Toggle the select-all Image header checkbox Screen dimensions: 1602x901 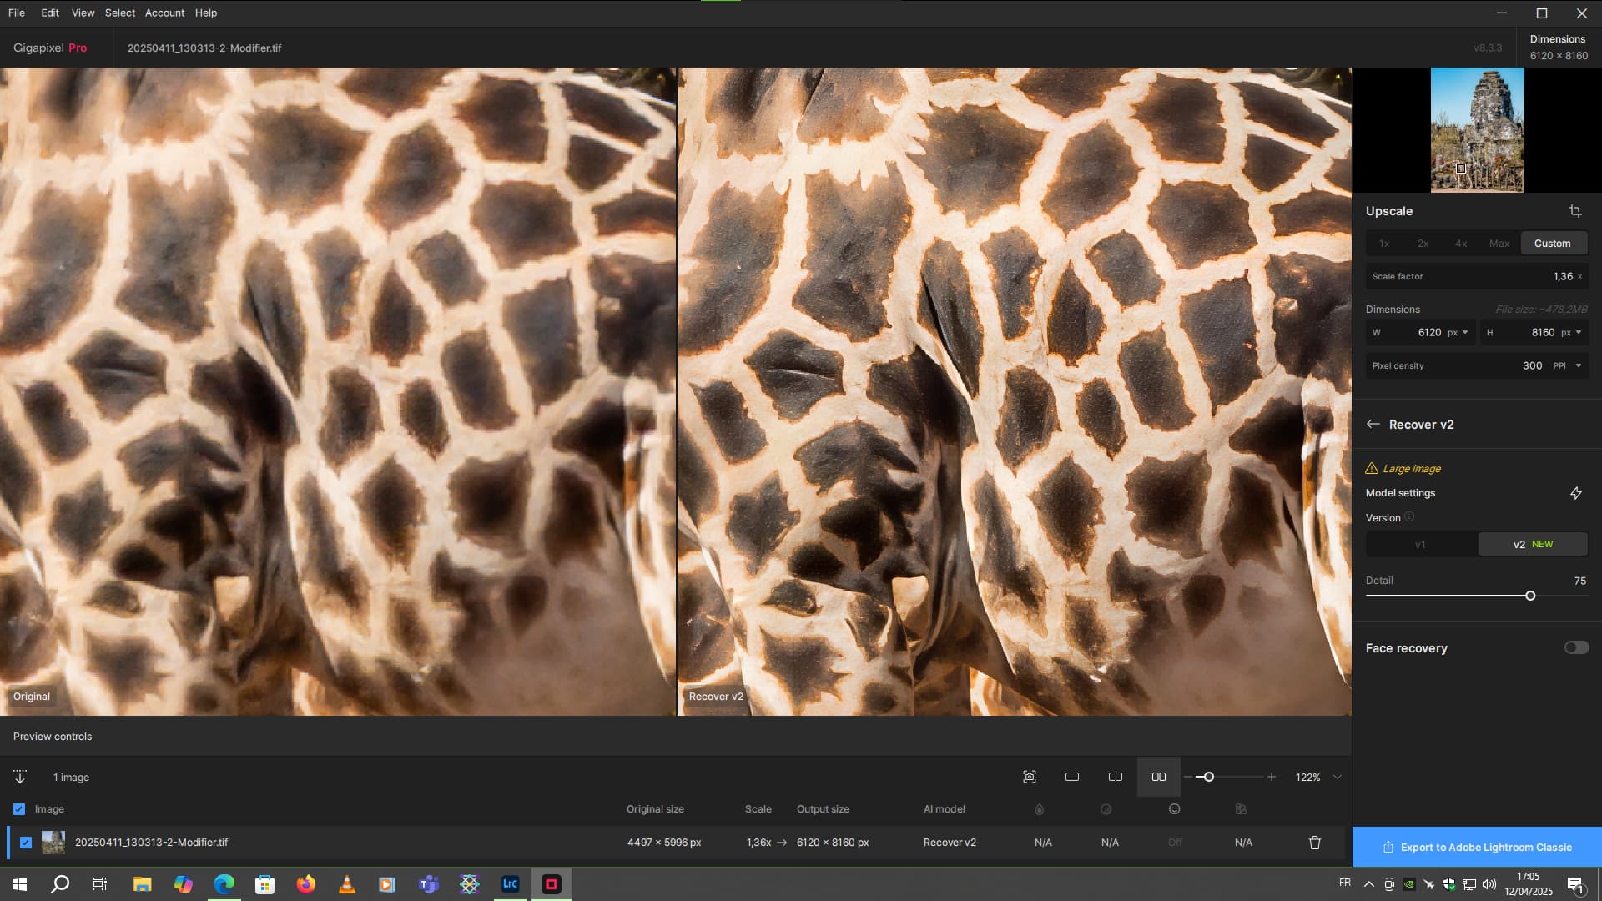(19, 809)
